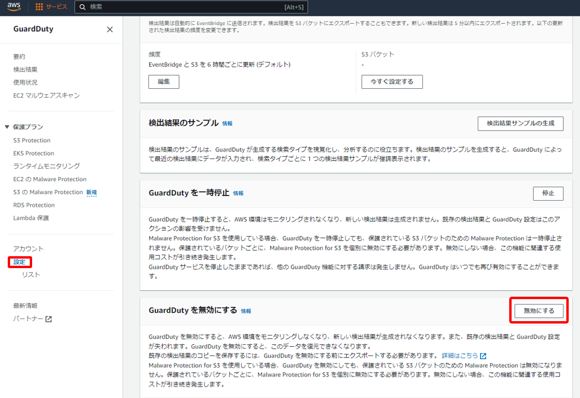The height and width of the screenshot is (398, 580).
Task: Click the S3 バケット label
Action: coord(378,54)
